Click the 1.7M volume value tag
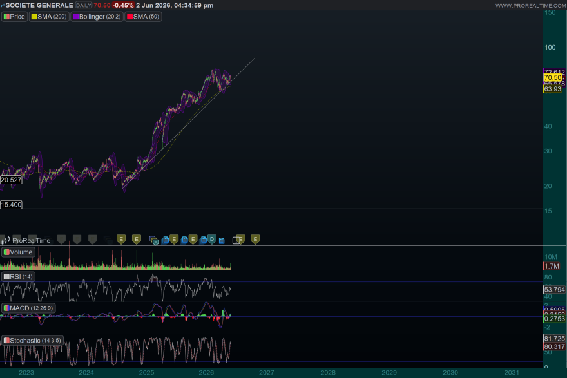The height and width of the screenshot is (378, 567). point(552,267)
